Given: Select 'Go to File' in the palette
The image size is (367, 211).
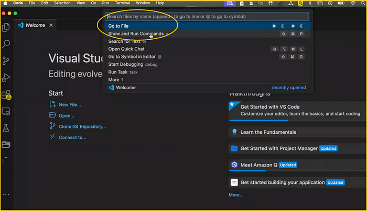Looking at the screenshot, I should click(118, 26).
